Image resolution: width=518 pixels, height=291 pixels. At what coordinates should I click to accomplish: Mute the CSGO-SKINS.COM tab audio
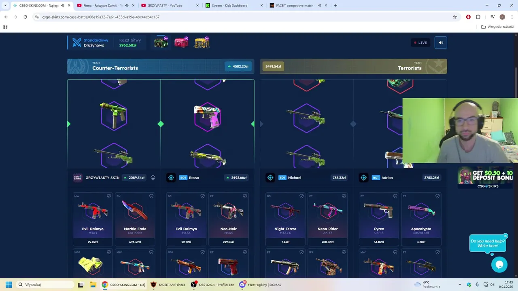pyautogui.click(x=62, y=5)
